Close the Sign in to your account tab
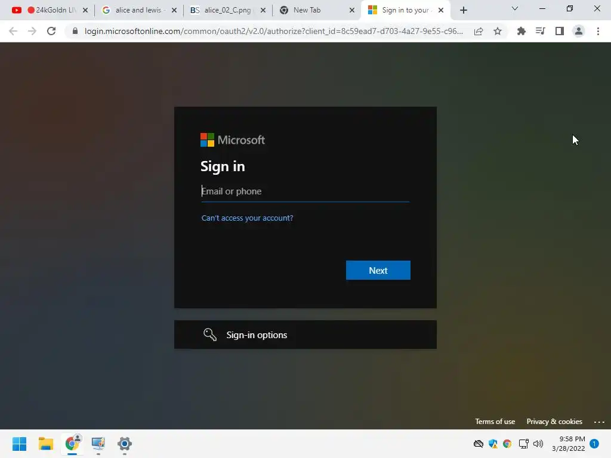 (441, 10)
